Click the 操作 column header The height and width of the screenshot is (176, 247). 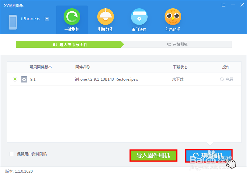226,67
